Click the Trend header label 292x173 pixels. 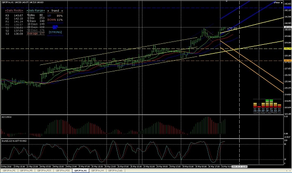click(55, 11)
